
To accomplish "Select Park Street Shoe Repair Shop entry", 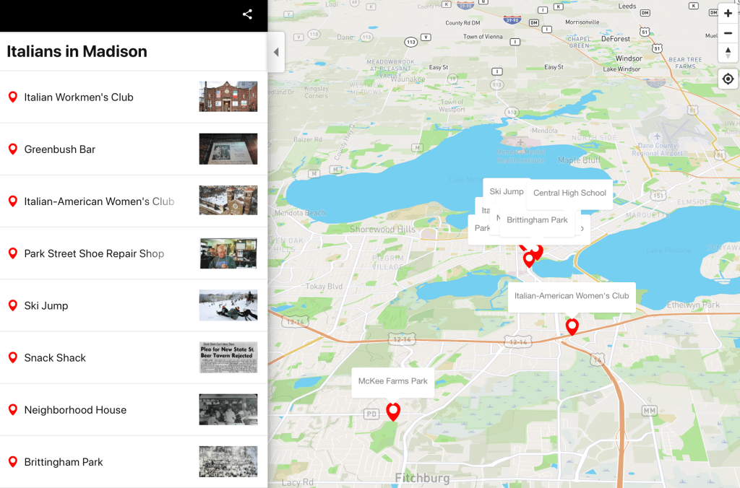I will pos(94,253).
